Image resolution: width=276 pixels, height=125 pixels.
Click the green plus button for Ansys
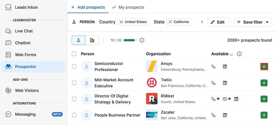264,66
